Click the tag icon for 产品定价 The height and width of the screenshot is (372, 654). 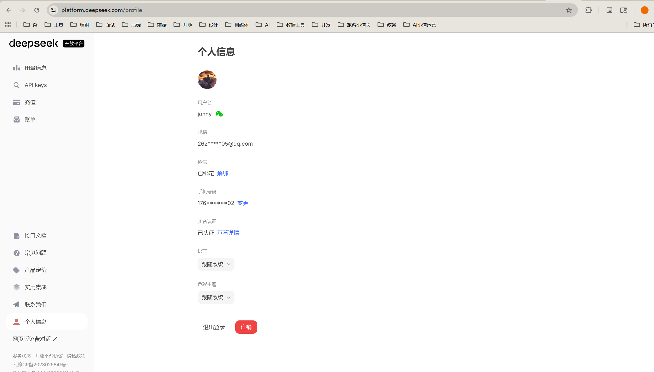16,270
